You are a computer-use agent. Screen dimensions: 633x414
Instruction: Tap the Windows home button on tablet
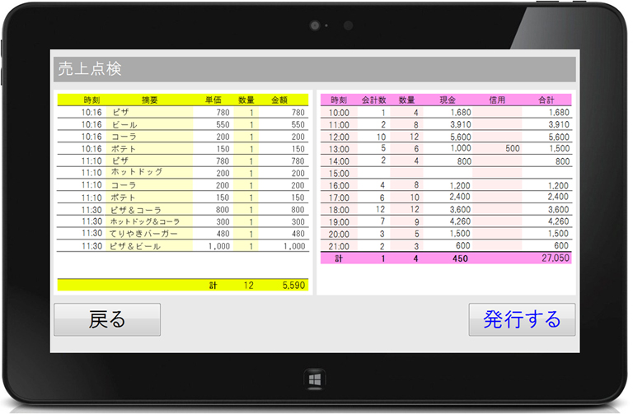point(315,379)
